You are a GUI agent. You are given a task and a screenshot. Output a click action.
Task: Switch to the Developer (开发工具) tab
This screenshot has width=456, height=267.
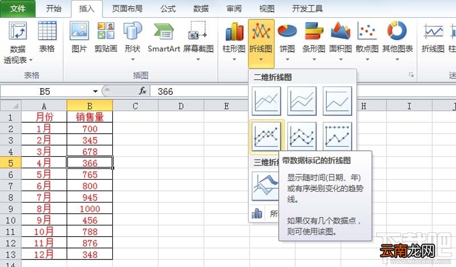307,9
